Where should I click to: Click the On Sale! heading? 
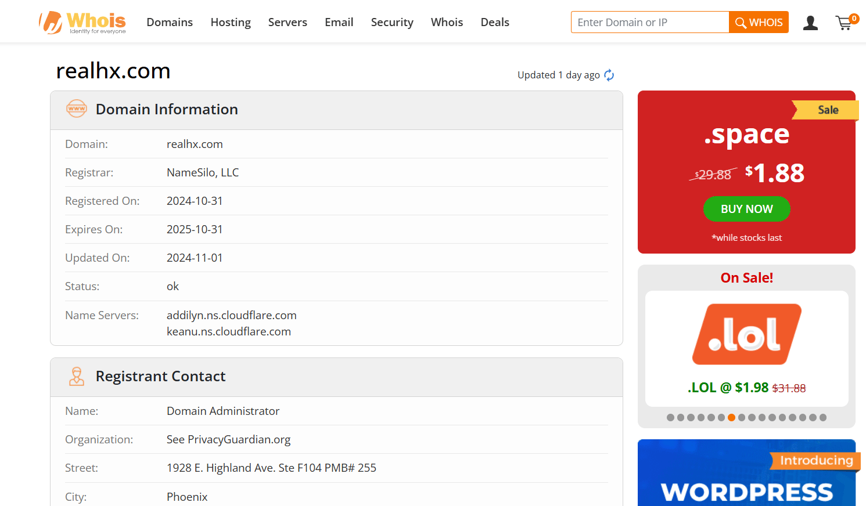coord(746,278)
